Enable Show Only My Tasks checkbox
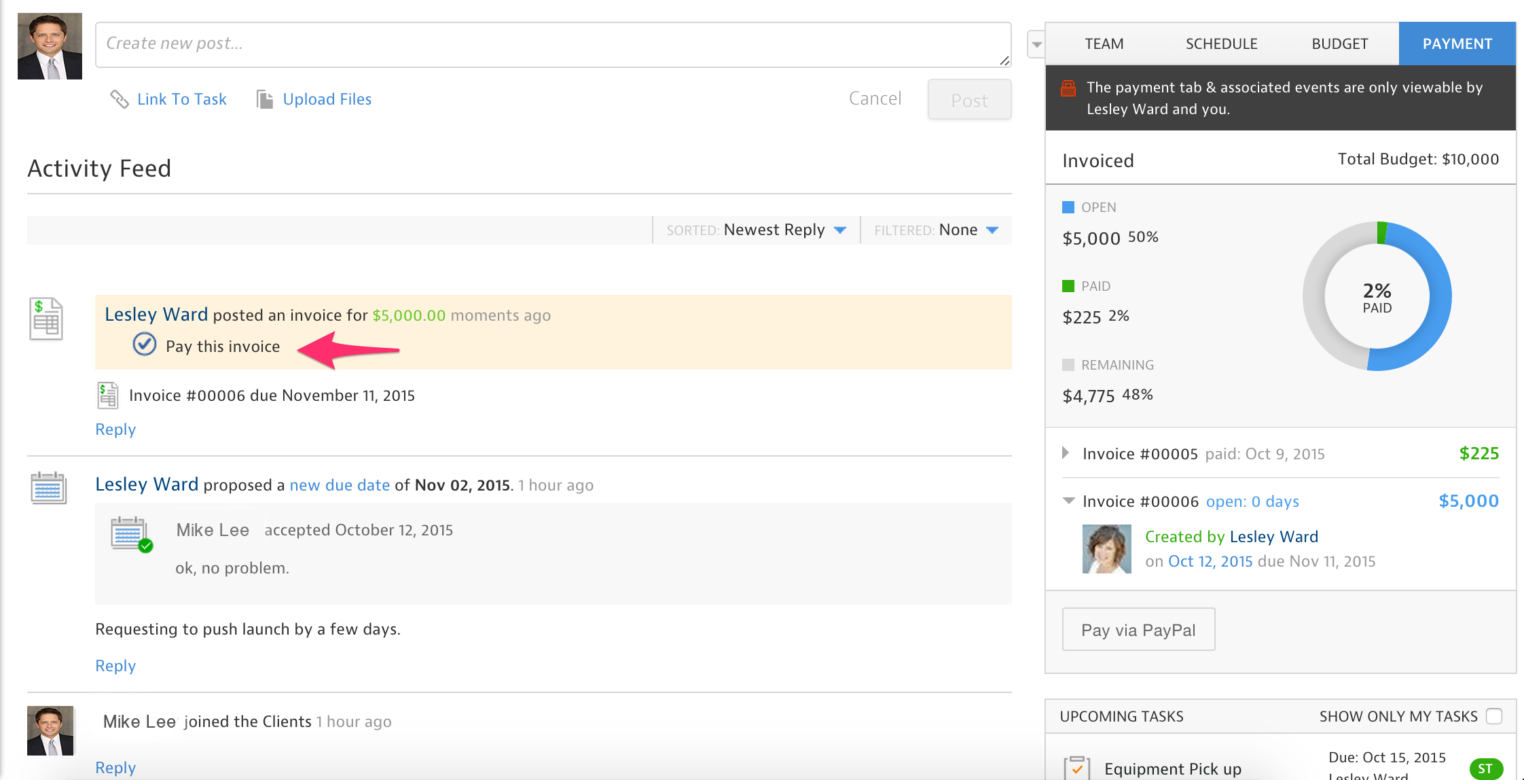 pos(1493,716)
